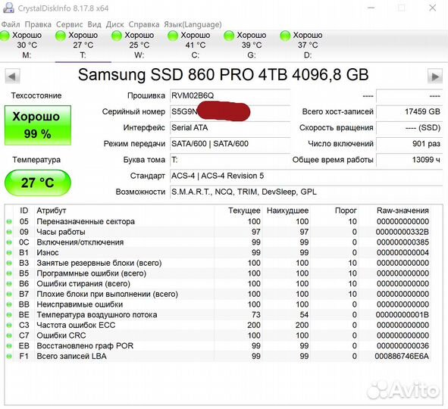Click the disk title Samsung SSD 860 PRO 4TB
Screen dimensions: 448x409
coord(223,74)
